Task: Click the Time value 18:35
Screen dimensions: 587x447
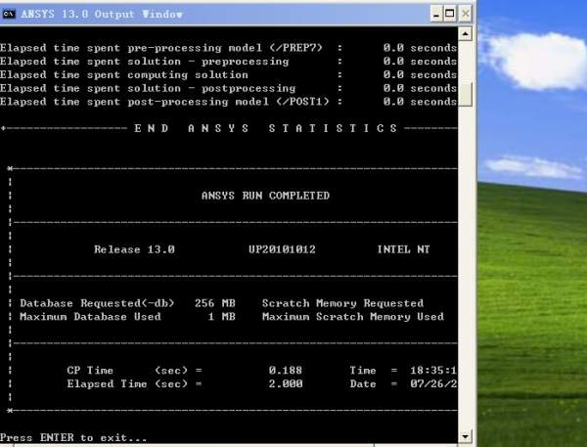Action: pos(433,371)
